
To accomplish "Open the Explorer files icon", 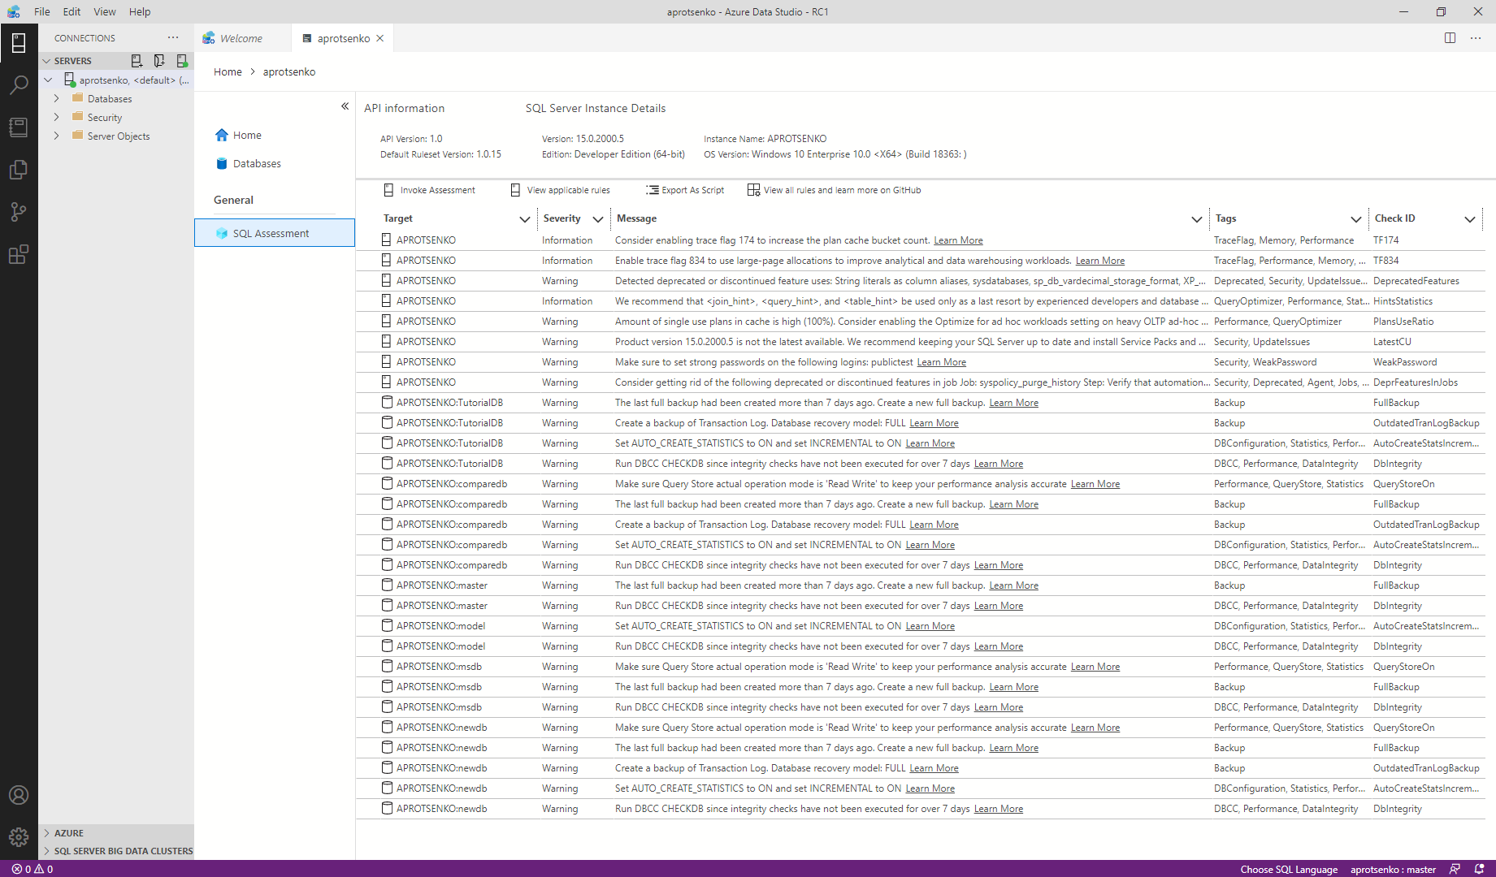I will [19, 169].
